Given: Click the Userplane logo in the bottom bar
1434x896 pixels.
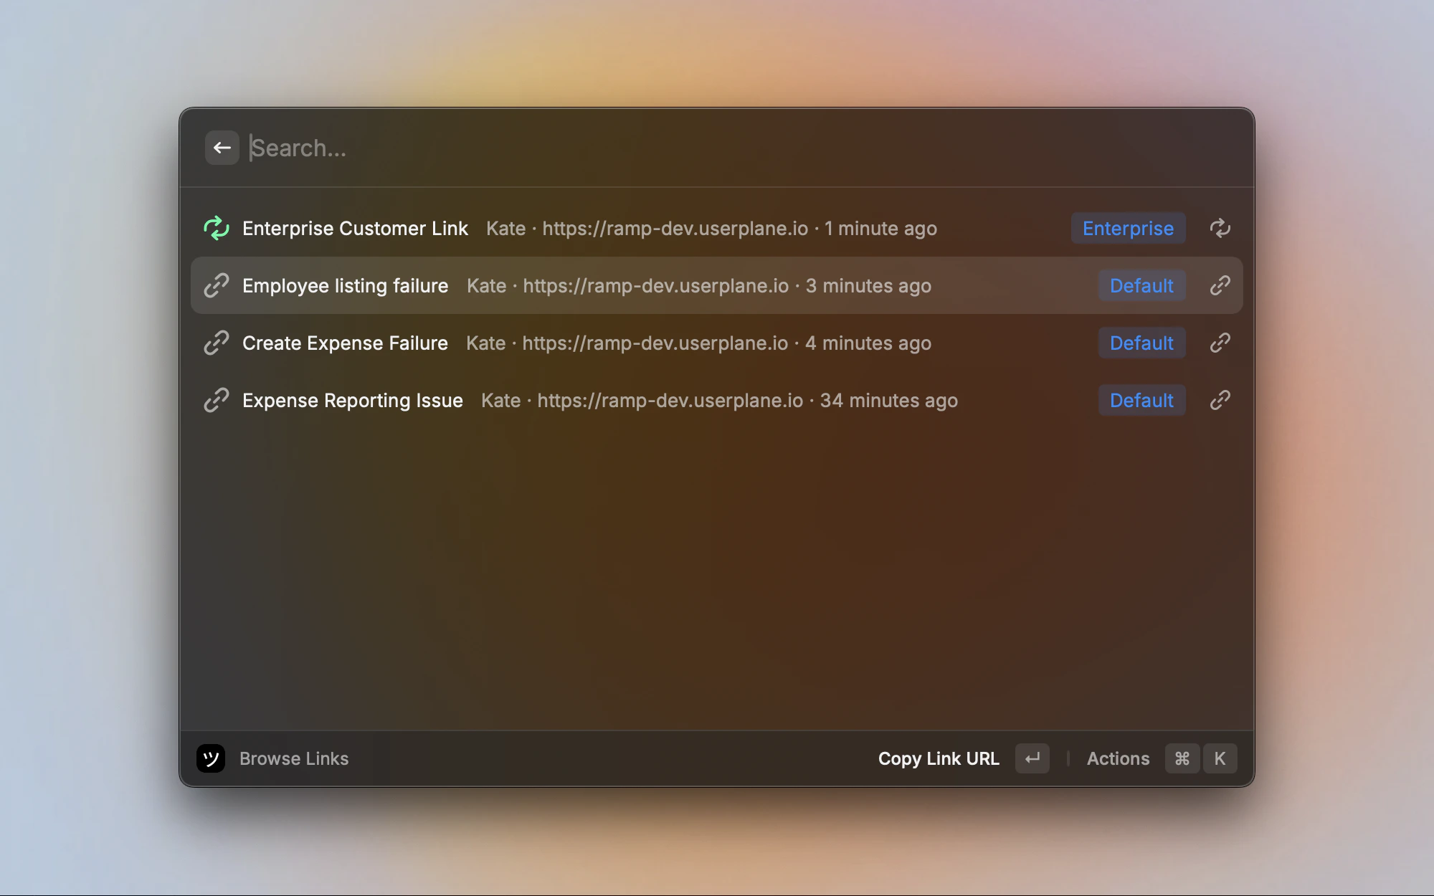Looking at the screenshot, I should click(211, 758).
